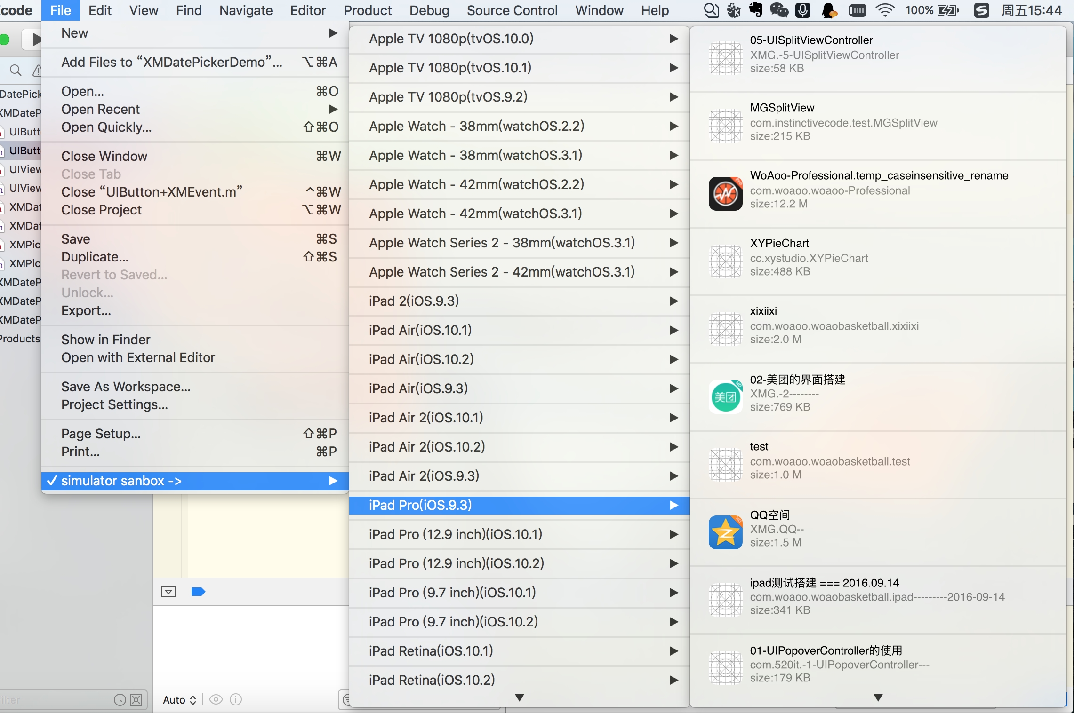Open the Product menu

[x=368, y=10]
